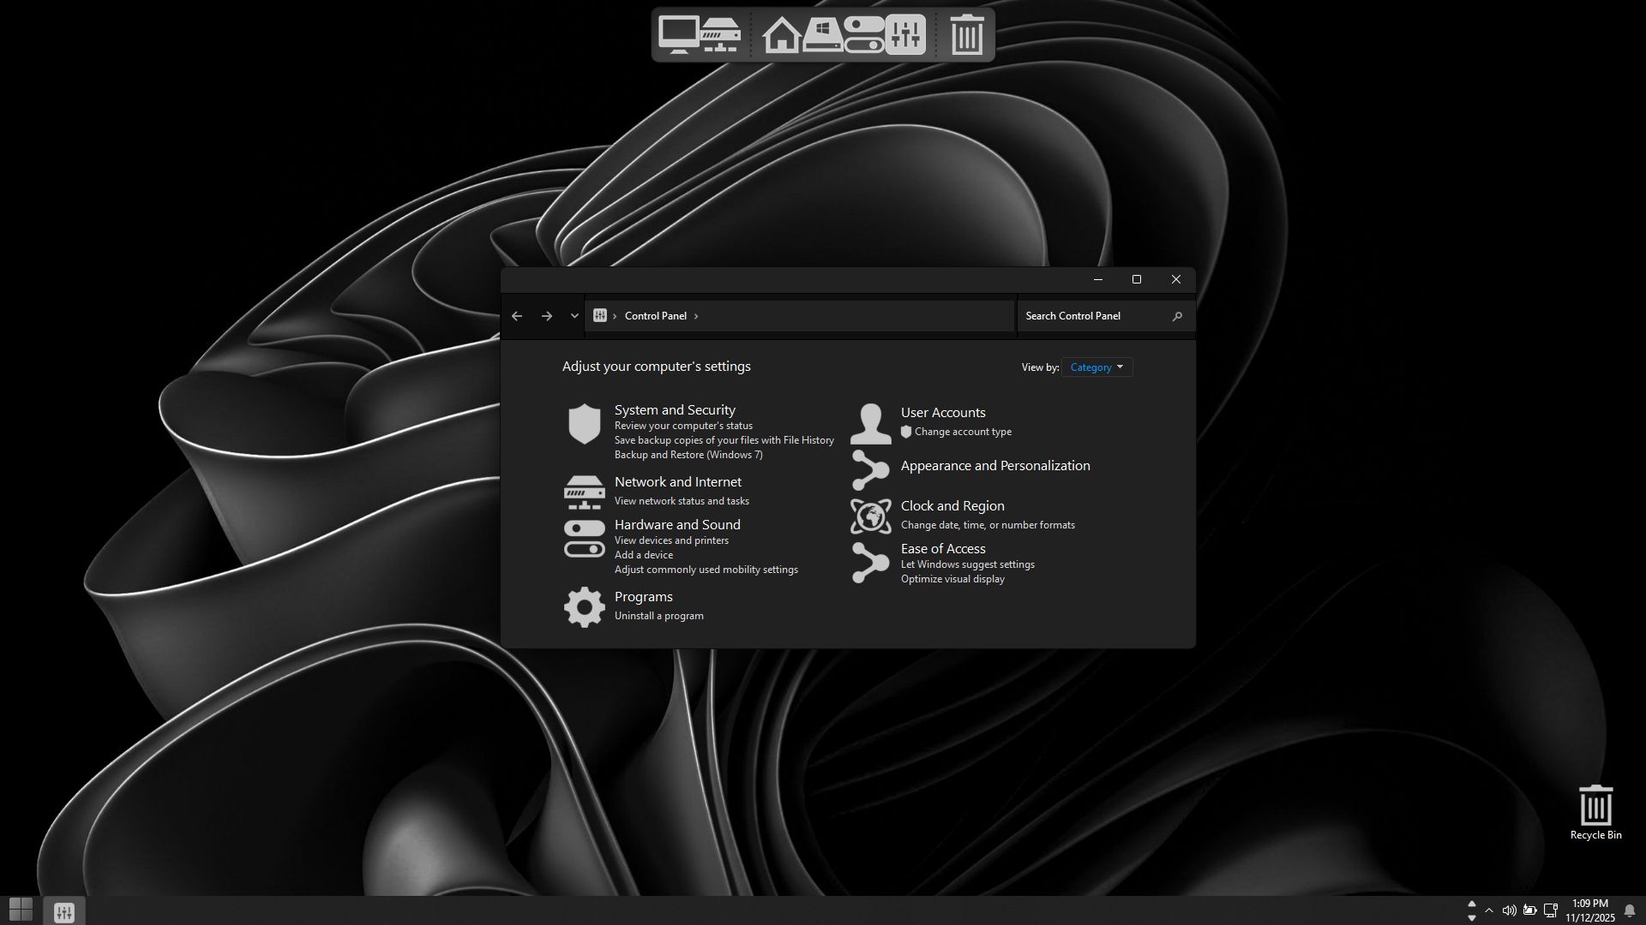Click the volume speaker icon in system tray

tap(1509, 910)
